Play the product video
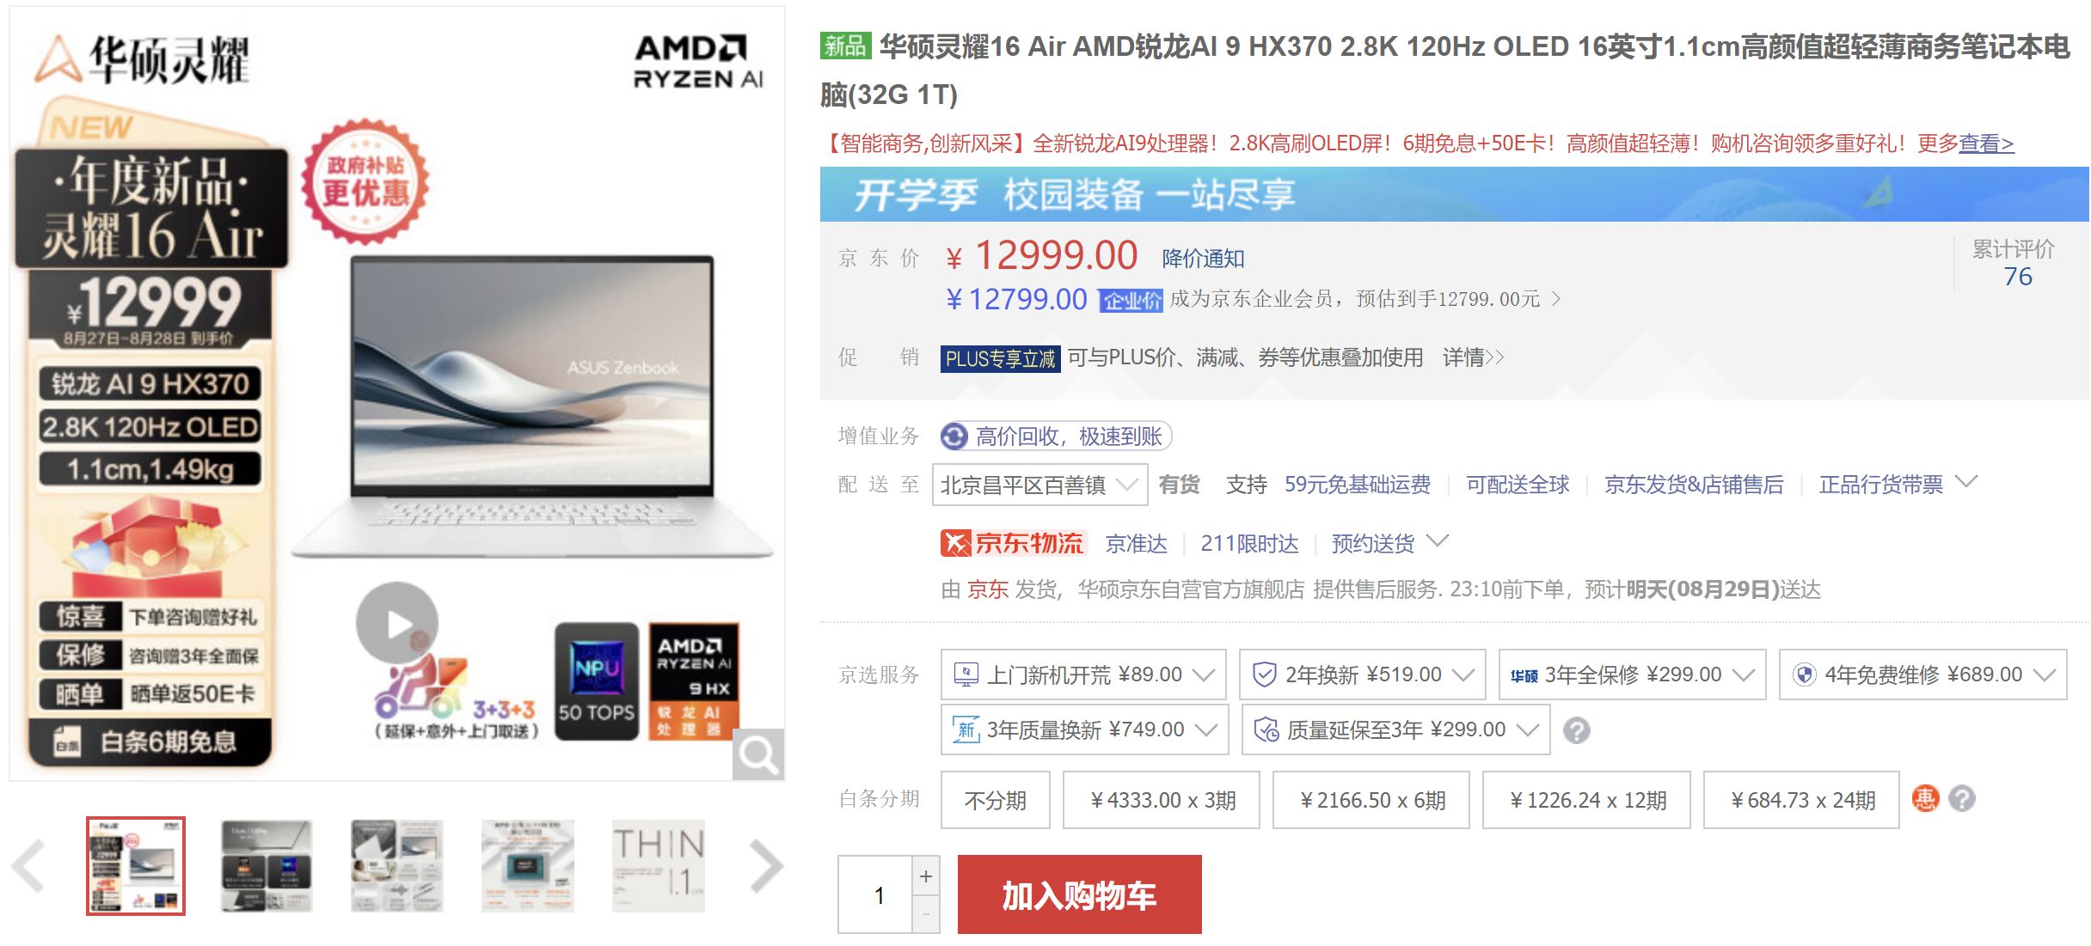 397,623
